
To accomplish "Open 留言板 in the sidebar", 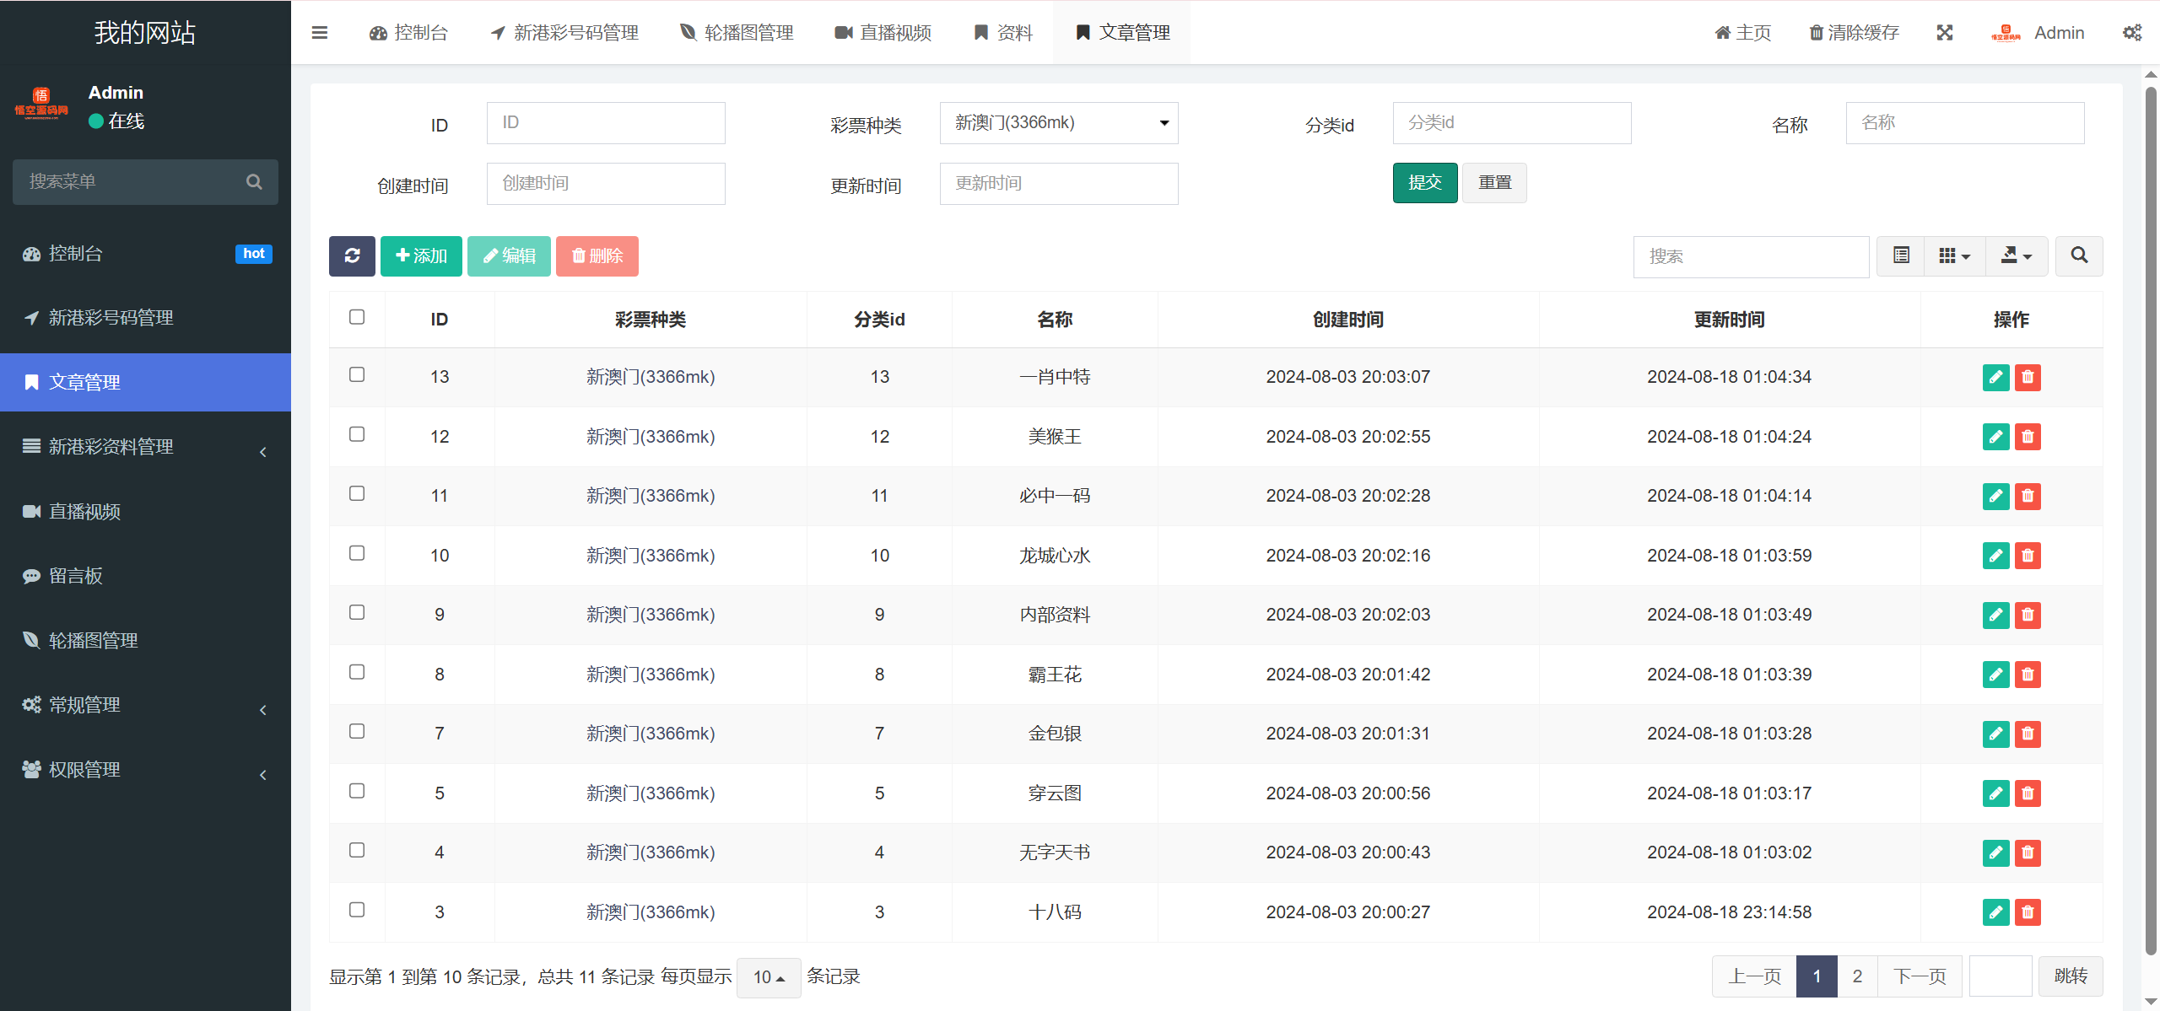I will [x=76, y=576].
